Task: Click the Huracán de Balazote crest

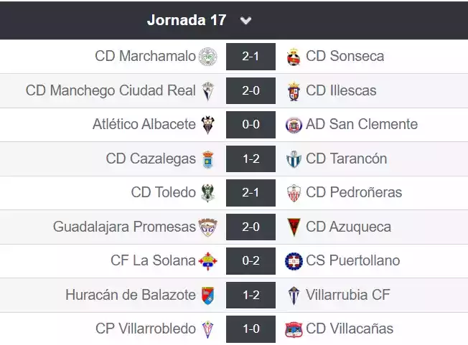Action: click(x=207, y=296)
